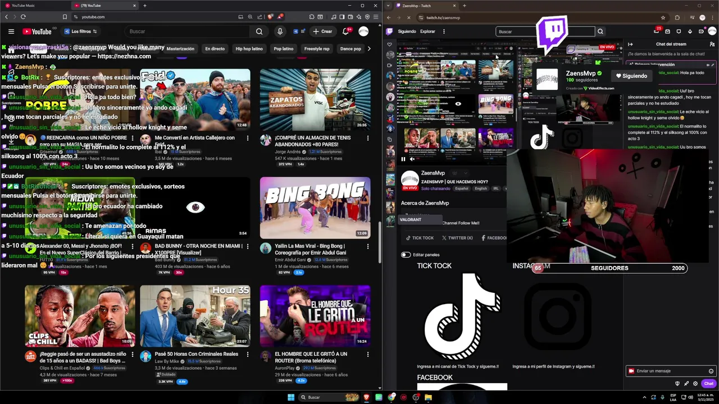Image resolution: width=719 pixels, height=404 pixels.
Task: Click the Twitch search magnifier button
Action: (600, 31)
